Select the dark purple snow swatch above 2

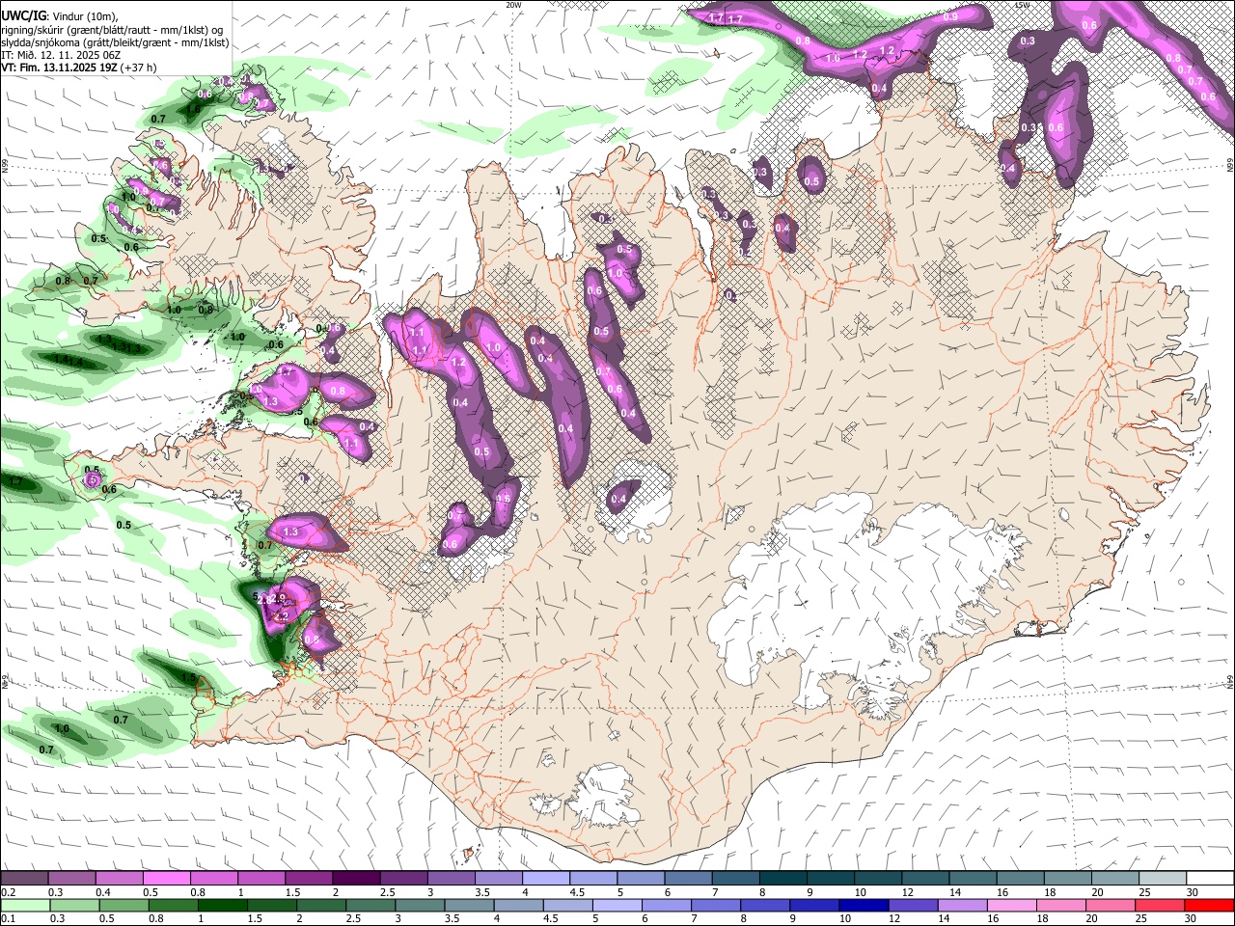[x=355, y=879]
